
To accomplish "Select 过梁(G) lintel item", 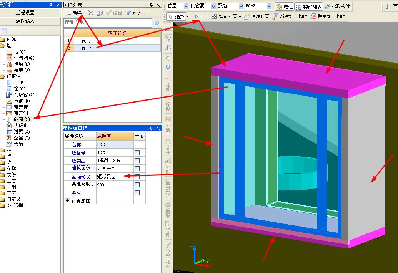I will pyautogui.click(x=18, y=132).
